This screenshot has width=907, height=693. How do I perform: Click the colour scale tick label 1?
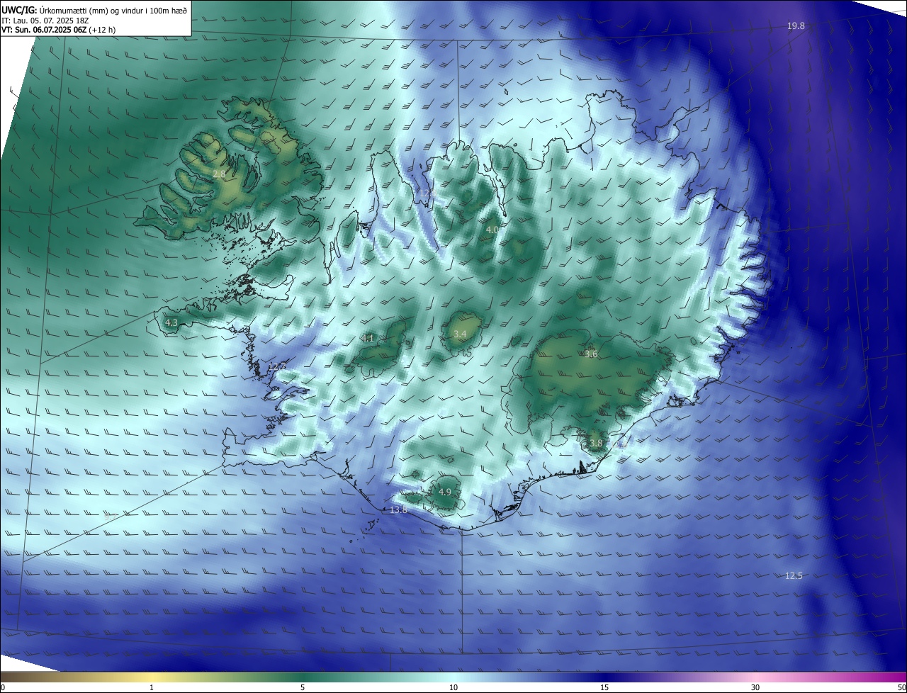(x=152, y=687)
